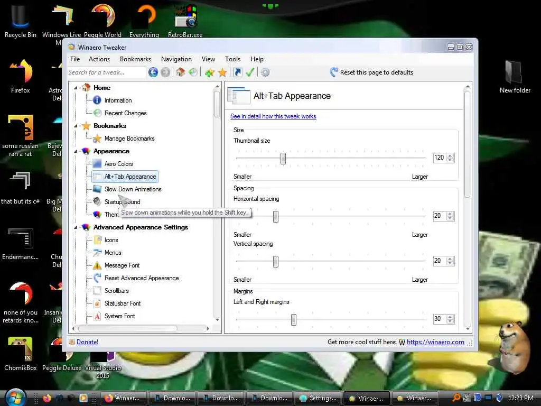This screenshot has width=541, height=406.
Task: Select Slow Down Animations tree item
Action: click(x=133, y=189)
